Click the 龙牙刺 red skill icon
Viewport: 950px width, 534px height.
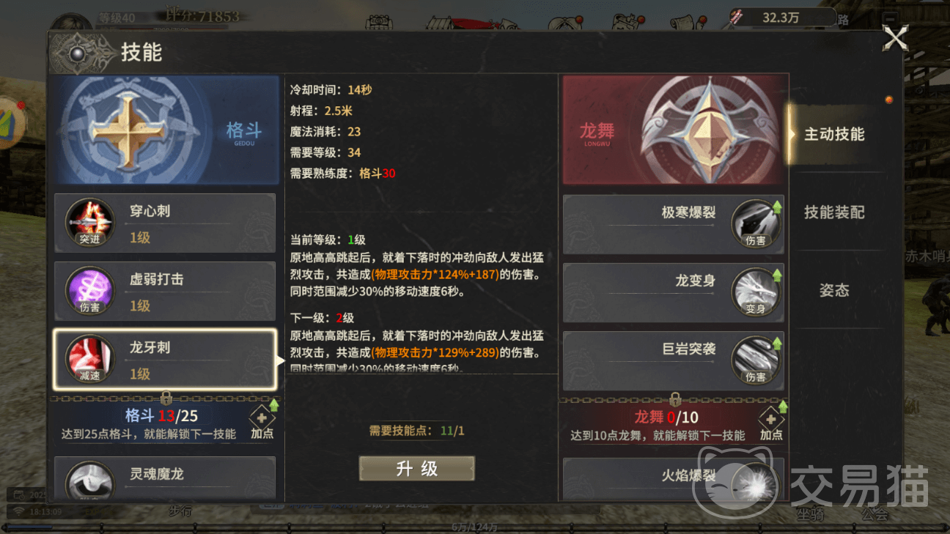[90, 360]
